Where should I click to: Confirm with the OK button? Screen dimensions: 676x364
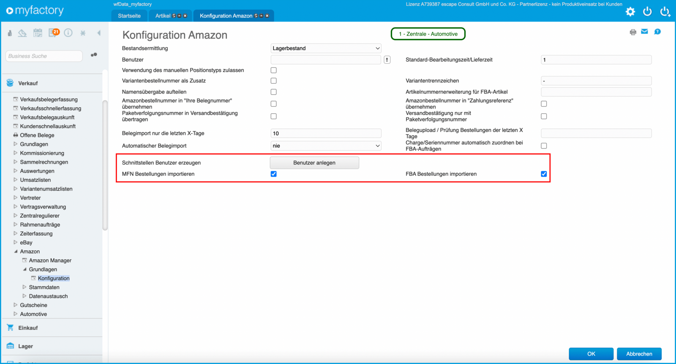(591, 354)
